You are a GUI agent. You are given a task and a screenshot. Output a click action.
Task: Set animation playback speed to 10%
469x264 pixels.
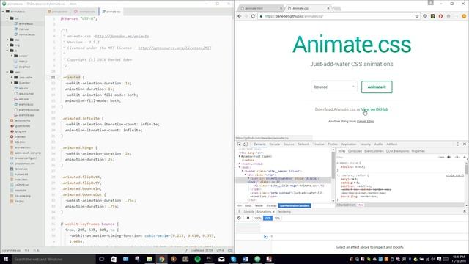[x=277, y=218]
